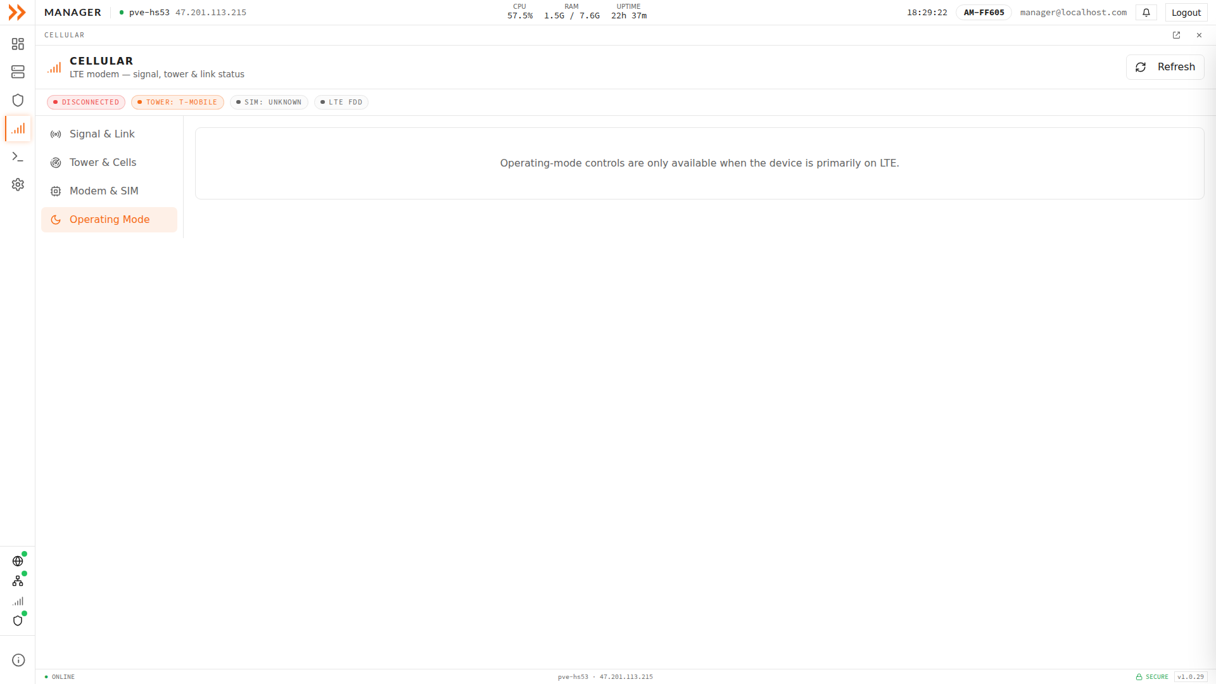The height and width of the screenshot is (684, 1216).
Task: Click the operating-mode unavailable message
Action: coord(699,163)
